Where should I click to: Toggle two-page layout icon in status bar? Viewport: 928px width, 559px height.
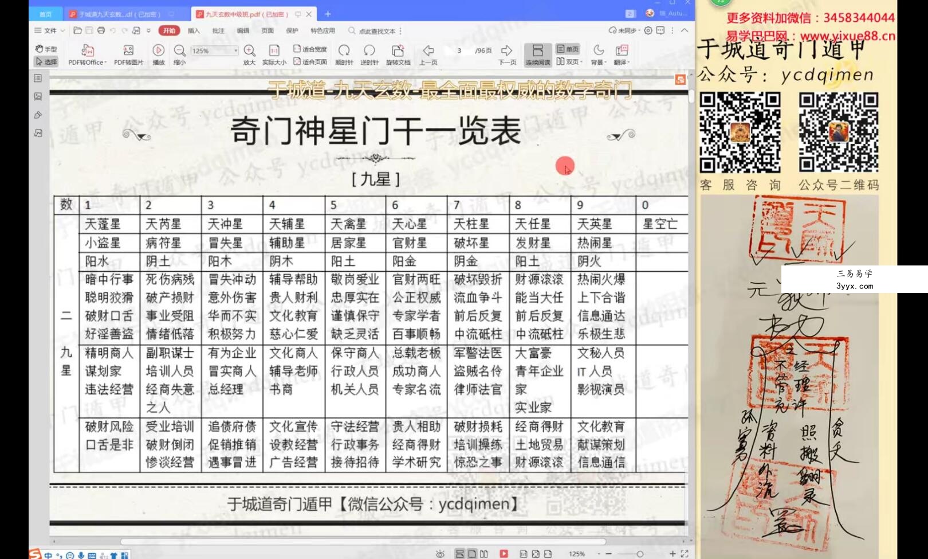484,554
